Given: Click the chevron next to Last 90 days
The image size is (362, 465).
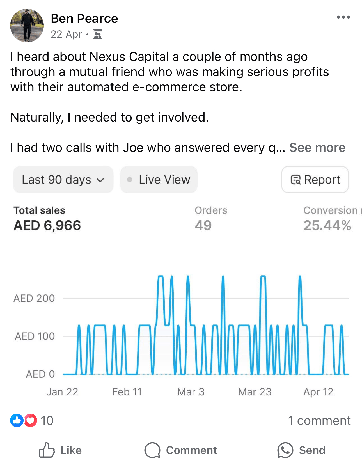Looking at the screenshot, I should (x=100, y=180).
